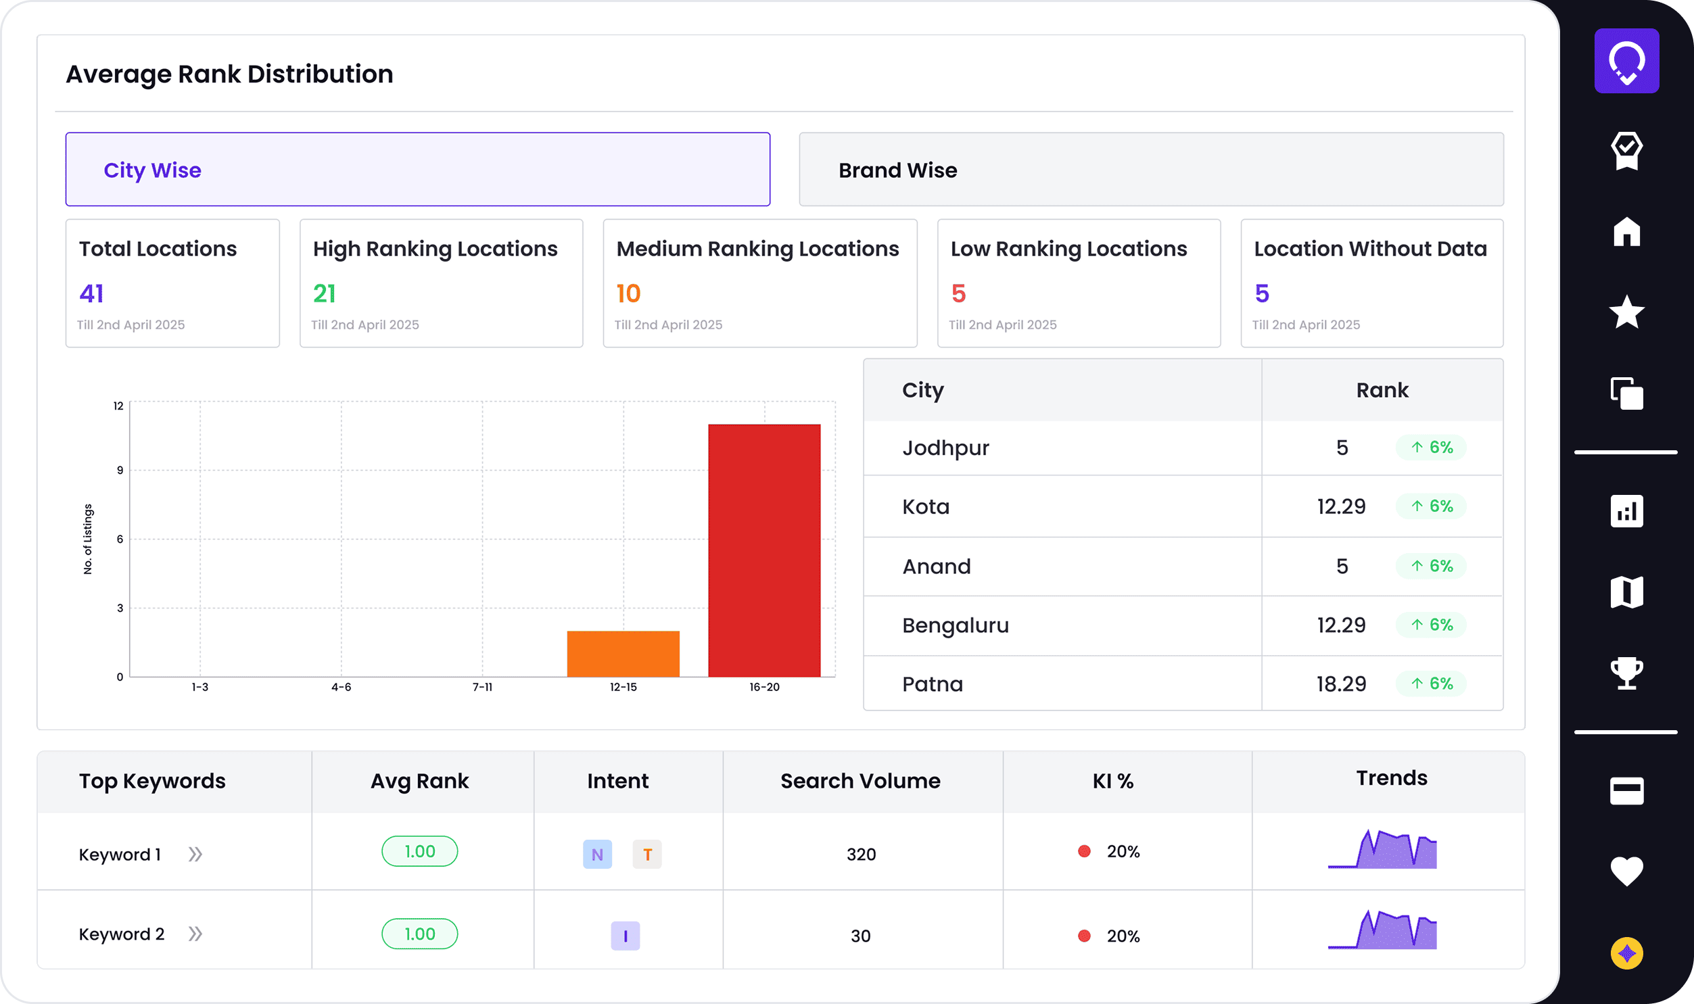1694x1004 pixels.
Task: Click the duplicate copies icon in sidebar
Action: (1626, 393)
